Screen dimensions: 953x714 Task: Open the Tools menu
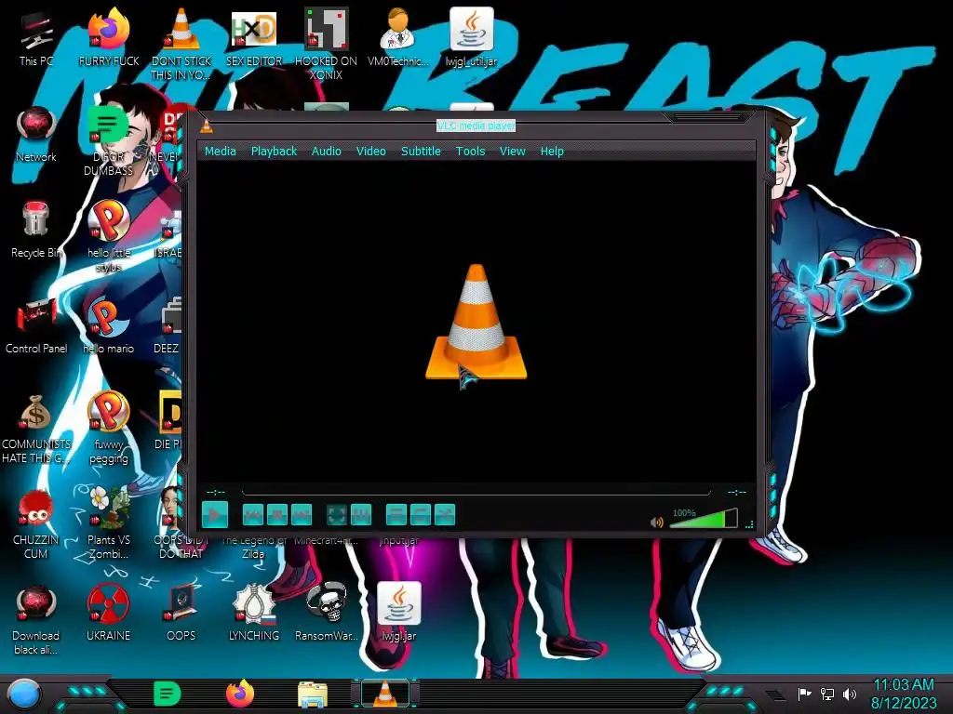coord(470,152)
